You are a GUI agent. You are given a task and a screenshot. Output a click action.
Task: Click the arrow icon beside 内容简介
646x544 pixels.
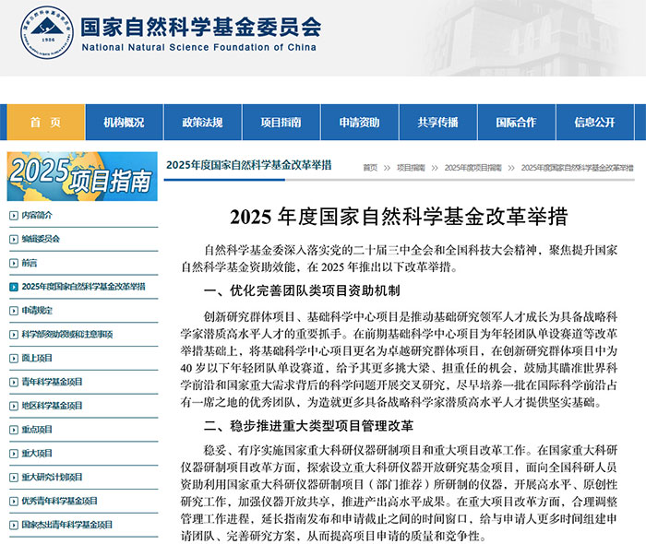coord(14,215)
